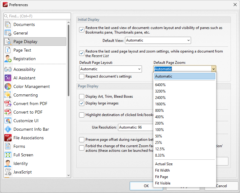Collapse the Default Page Zoom dropdown arrow
This screenshot has height=193, width=240.
pyautogui.click(x=213, y=69)
